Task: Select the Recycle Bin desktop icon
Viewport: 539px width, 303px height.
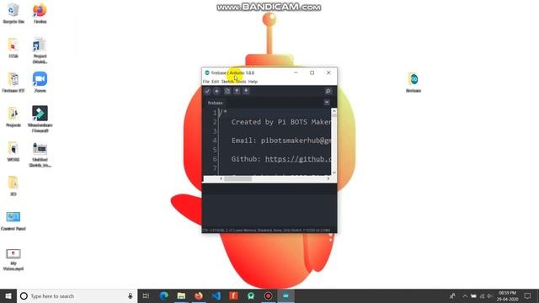Action: pyautogui.click(x=13, y=13)
